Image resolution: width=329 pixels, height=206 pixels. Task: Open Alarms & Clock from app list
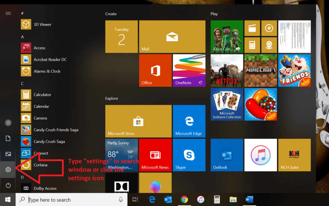pyautogui.click(x=47, y=71)
